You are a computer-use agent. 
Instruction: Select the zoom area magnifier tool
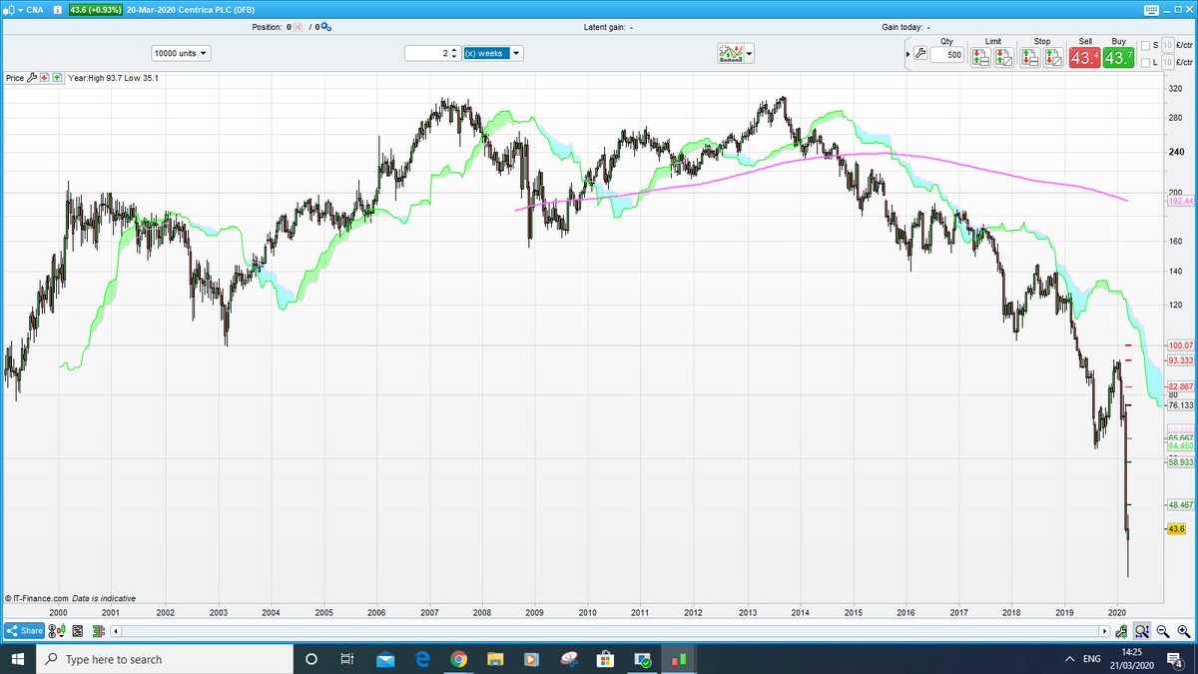1142,631
